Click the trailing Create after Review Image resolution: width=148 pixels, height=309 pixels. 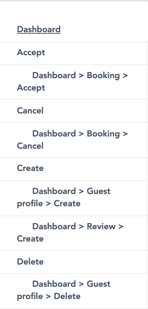tap(30, 239)
